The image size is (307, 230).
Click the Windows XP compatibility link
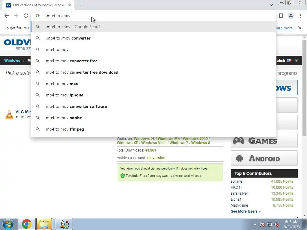(x=127, y=143)
